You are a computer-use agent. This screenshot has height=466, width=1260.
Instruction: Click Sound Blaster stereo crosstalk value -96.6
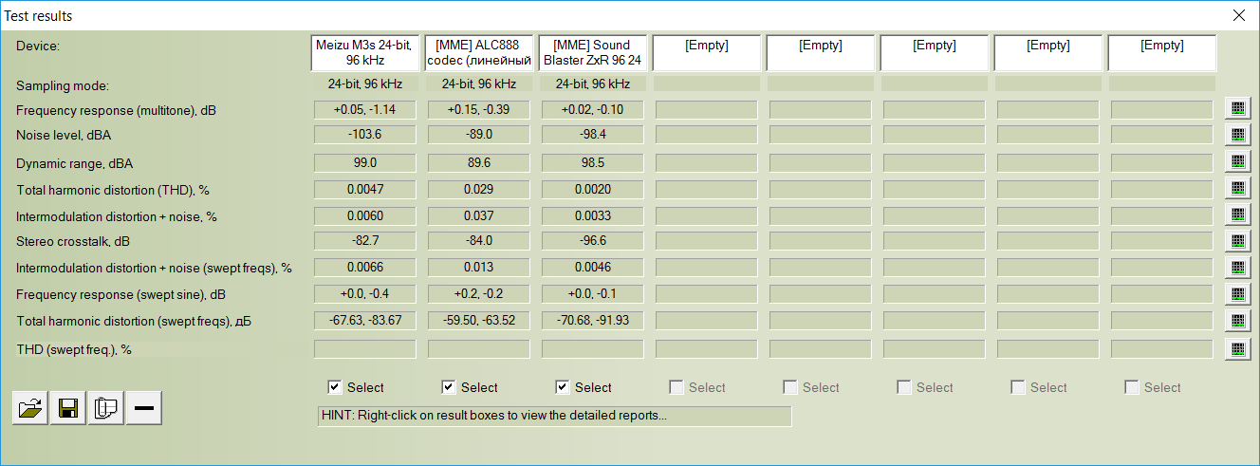[593, 242]
